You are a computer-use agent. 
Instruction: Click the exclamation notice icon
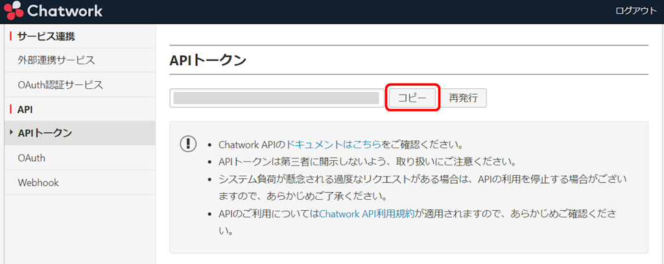point(188,143)
